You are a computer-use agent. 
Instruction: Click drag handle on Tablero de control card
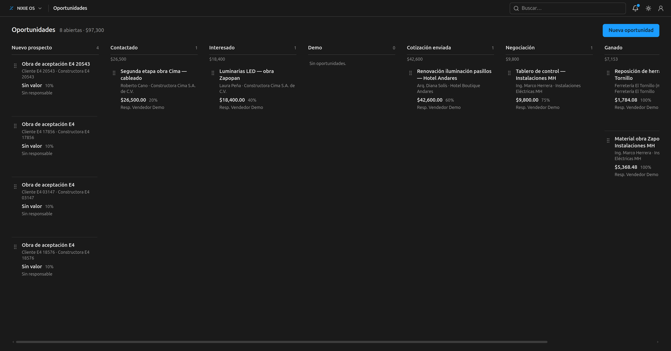tap(509, 73)
